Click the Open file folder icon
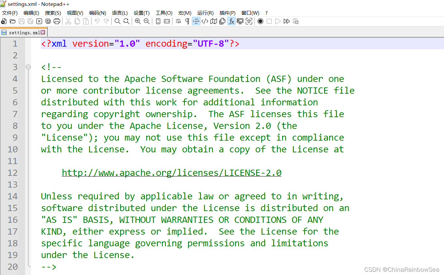 13,21
